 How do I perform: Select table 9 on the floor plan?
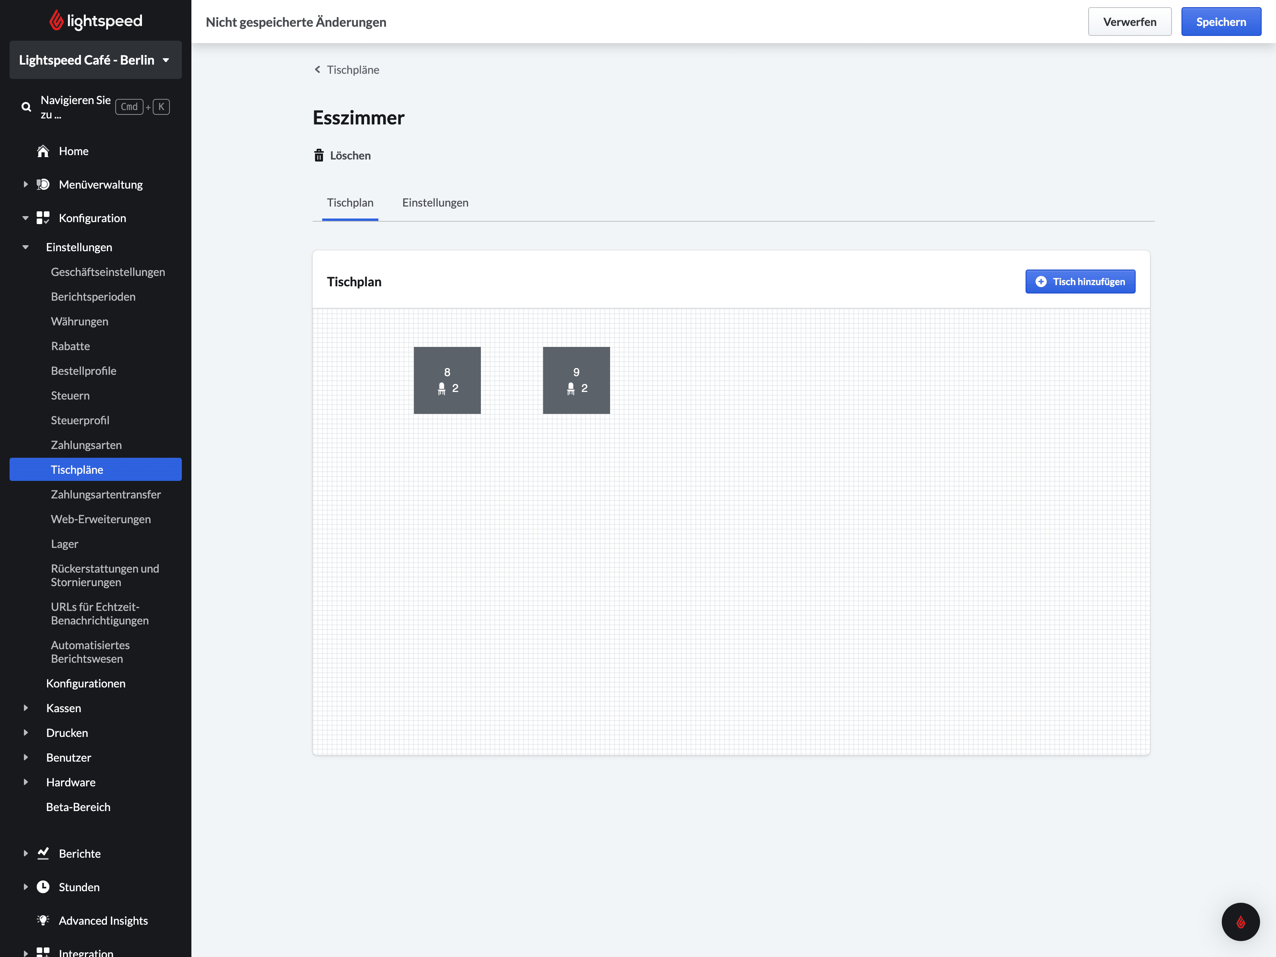click(576, 380)
